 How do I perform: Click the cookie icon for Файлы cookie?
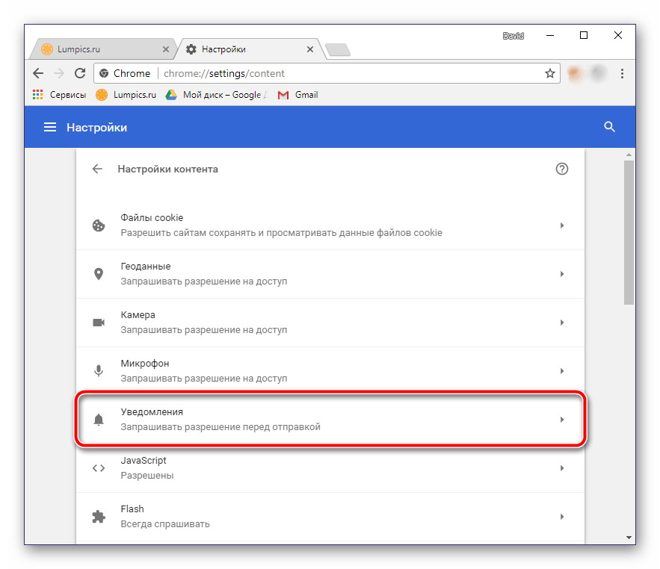[99, 226]
